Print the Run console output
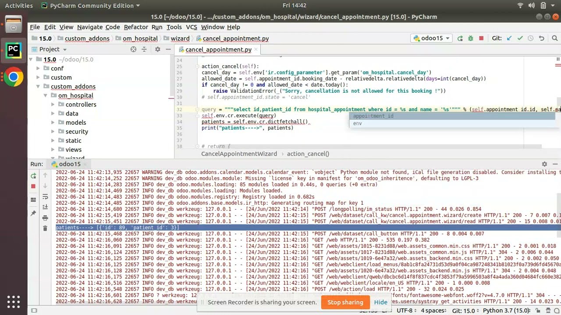 45,218
